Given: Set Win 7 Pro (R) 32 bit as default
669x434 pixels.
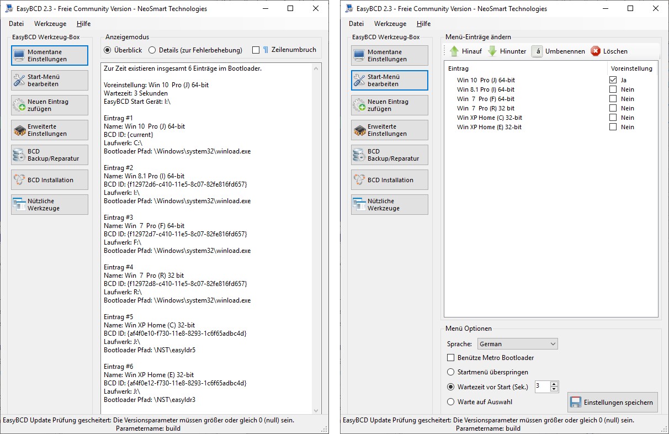Looking at the screenshot, I should 613,108.
